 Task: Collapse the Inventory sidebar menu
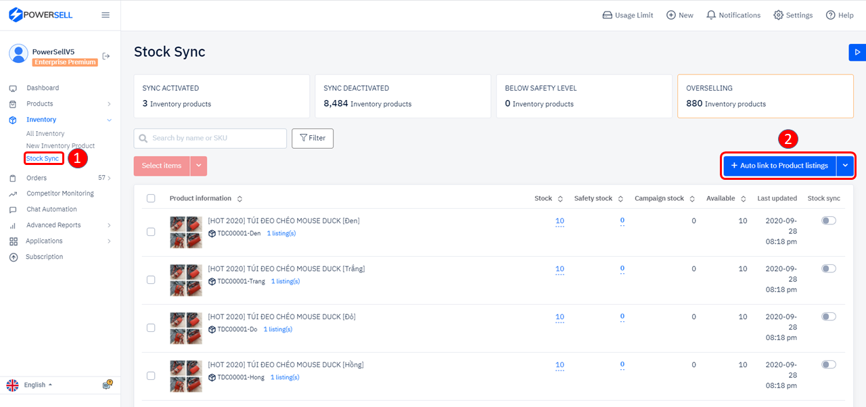[109, 120]
